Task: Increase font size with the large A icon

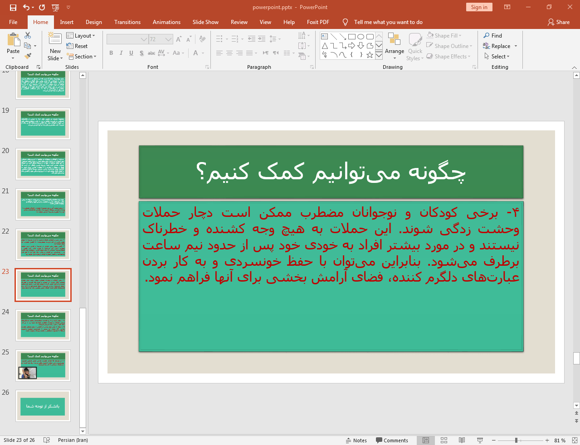Action: 179,39
